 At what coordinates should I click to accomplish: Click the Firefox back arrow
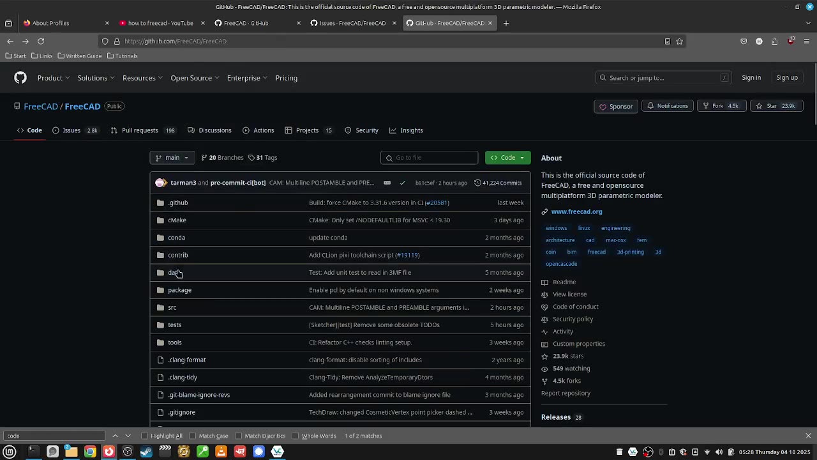click(10, 41)
